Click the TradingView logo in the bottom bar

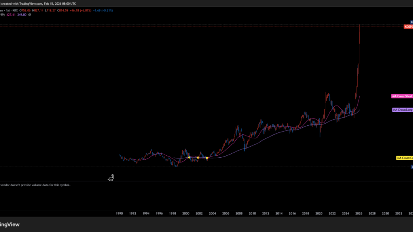pyautogui.click(x=9, y=224)
